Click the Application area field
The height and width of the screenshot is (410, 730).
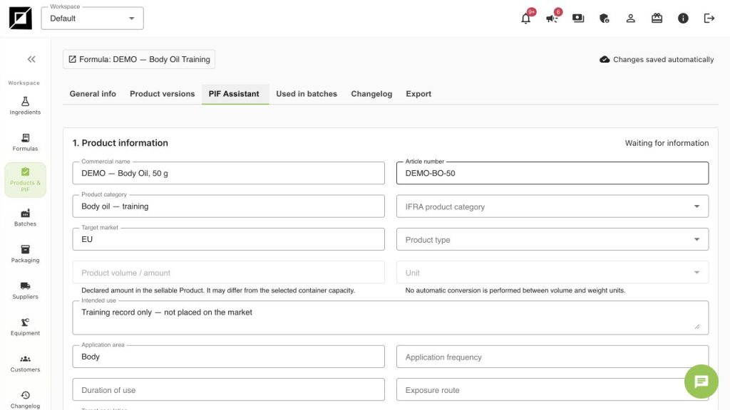228,357
